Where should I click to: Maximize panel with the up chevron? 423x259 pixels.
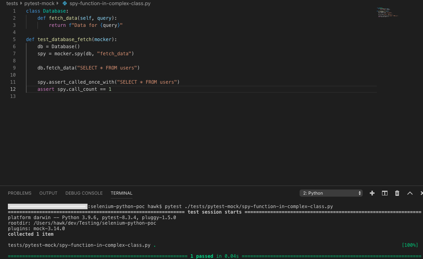(410, 193)
